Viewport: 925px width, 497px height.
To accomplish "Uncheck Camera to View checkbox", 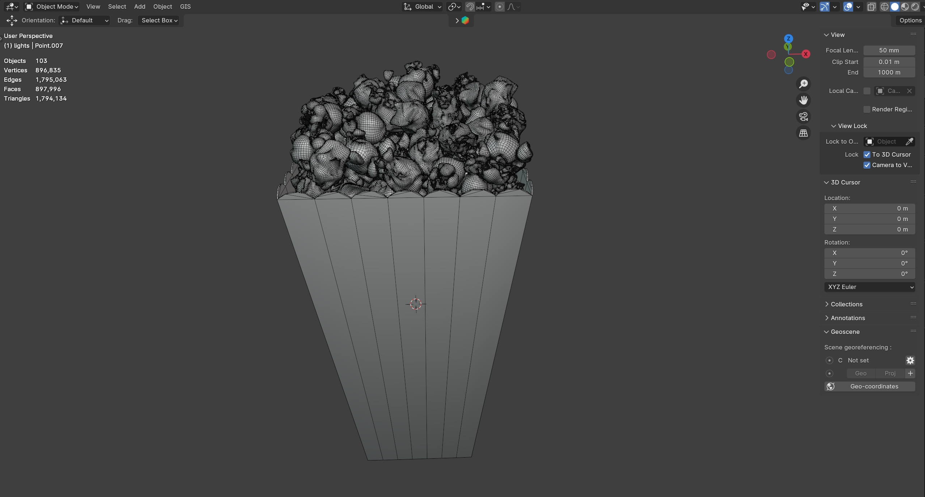I will pyautogui.click(x=867, y=165).
